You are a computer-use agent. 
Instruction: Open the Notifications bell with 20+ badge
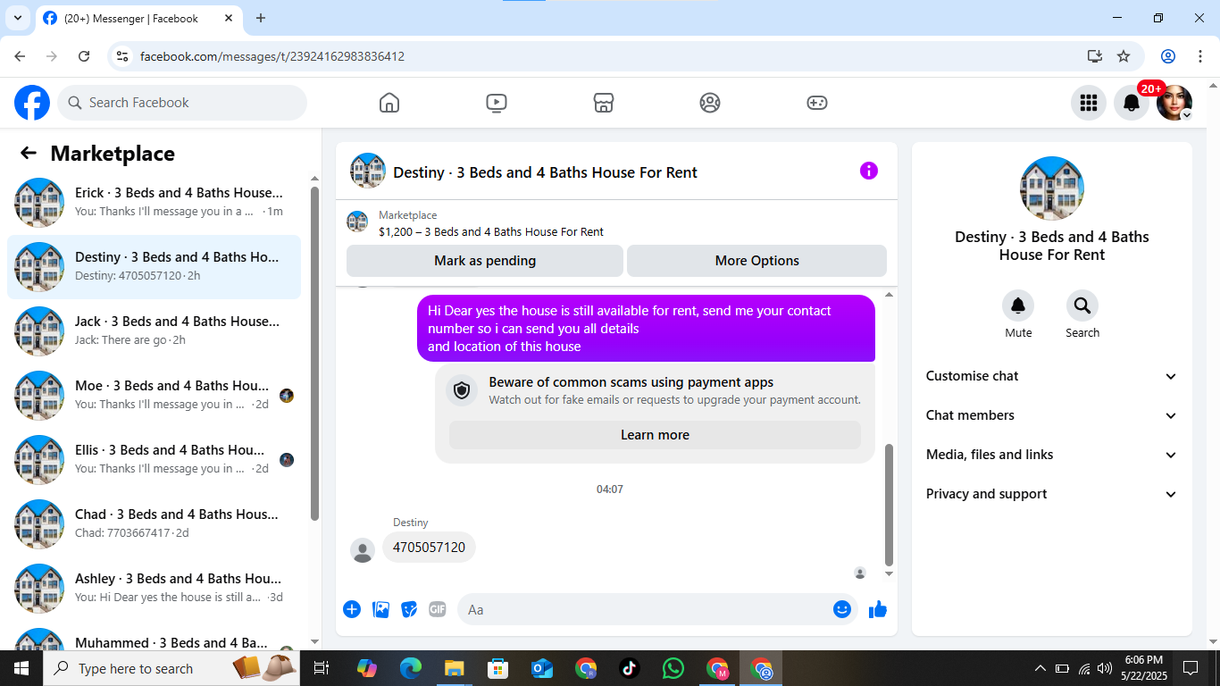[1132, 103]
